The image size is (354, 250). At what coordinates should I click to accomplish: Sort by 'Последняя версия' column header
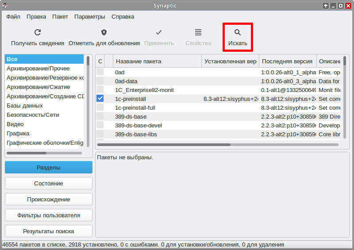pos(288,61)
